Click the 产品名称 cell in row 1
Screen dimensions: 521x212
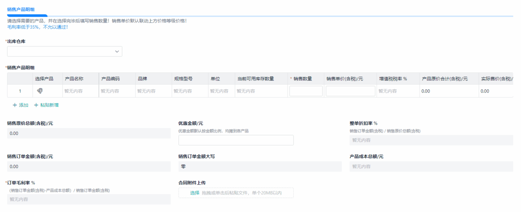point(80,91)
